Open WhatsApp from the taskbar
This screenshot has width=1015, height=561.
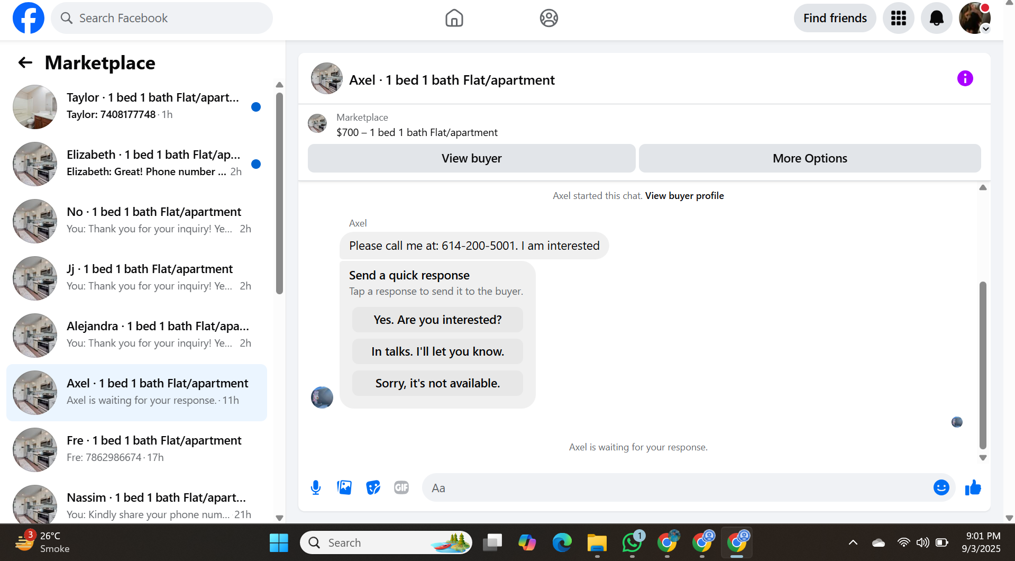(x=632, y=542)
